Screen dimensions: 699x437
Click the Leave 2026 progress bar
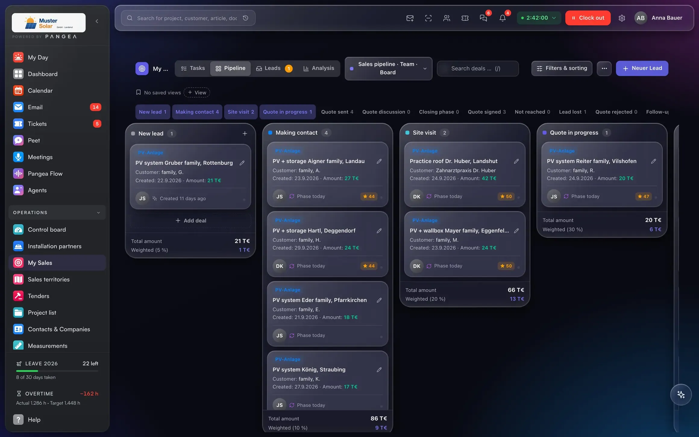[57, 371]
